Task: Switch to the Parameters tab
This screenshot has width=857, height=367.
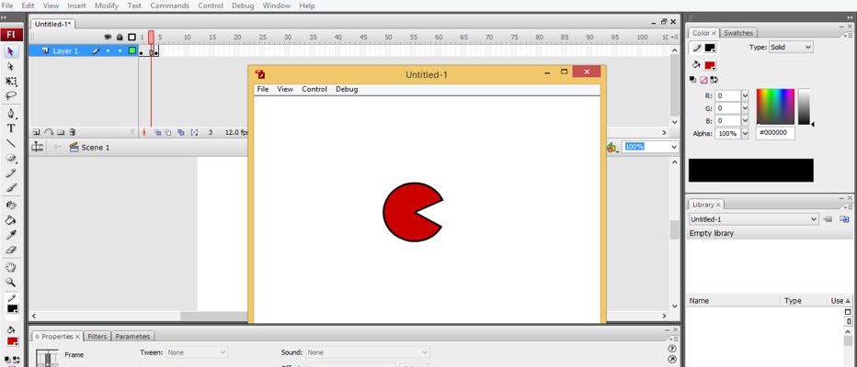Action: pyautogui.click(x=132, y=337)
